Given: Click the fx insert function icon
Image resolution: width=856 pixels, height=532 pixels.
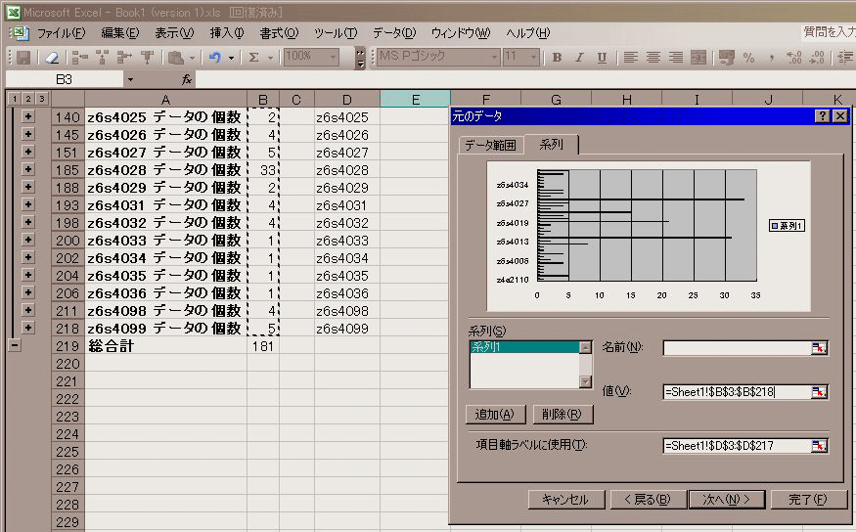Looking at the screenshot, I should tap(187, 79).
